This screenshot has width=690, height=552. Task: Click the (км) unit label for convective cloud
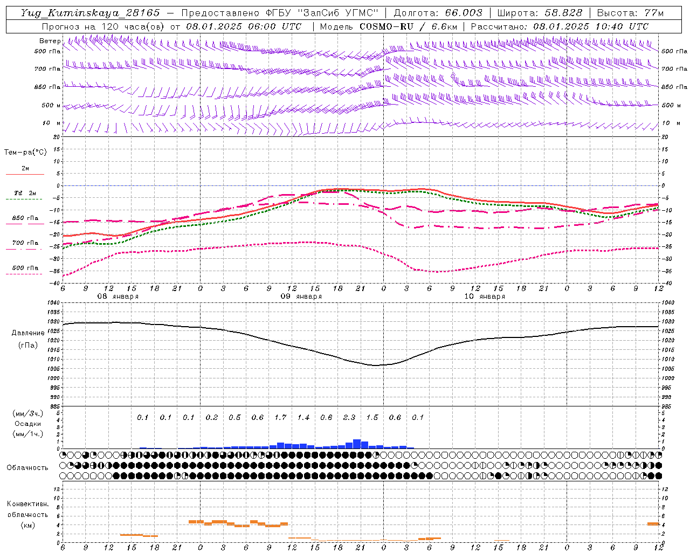pos(28,525)
